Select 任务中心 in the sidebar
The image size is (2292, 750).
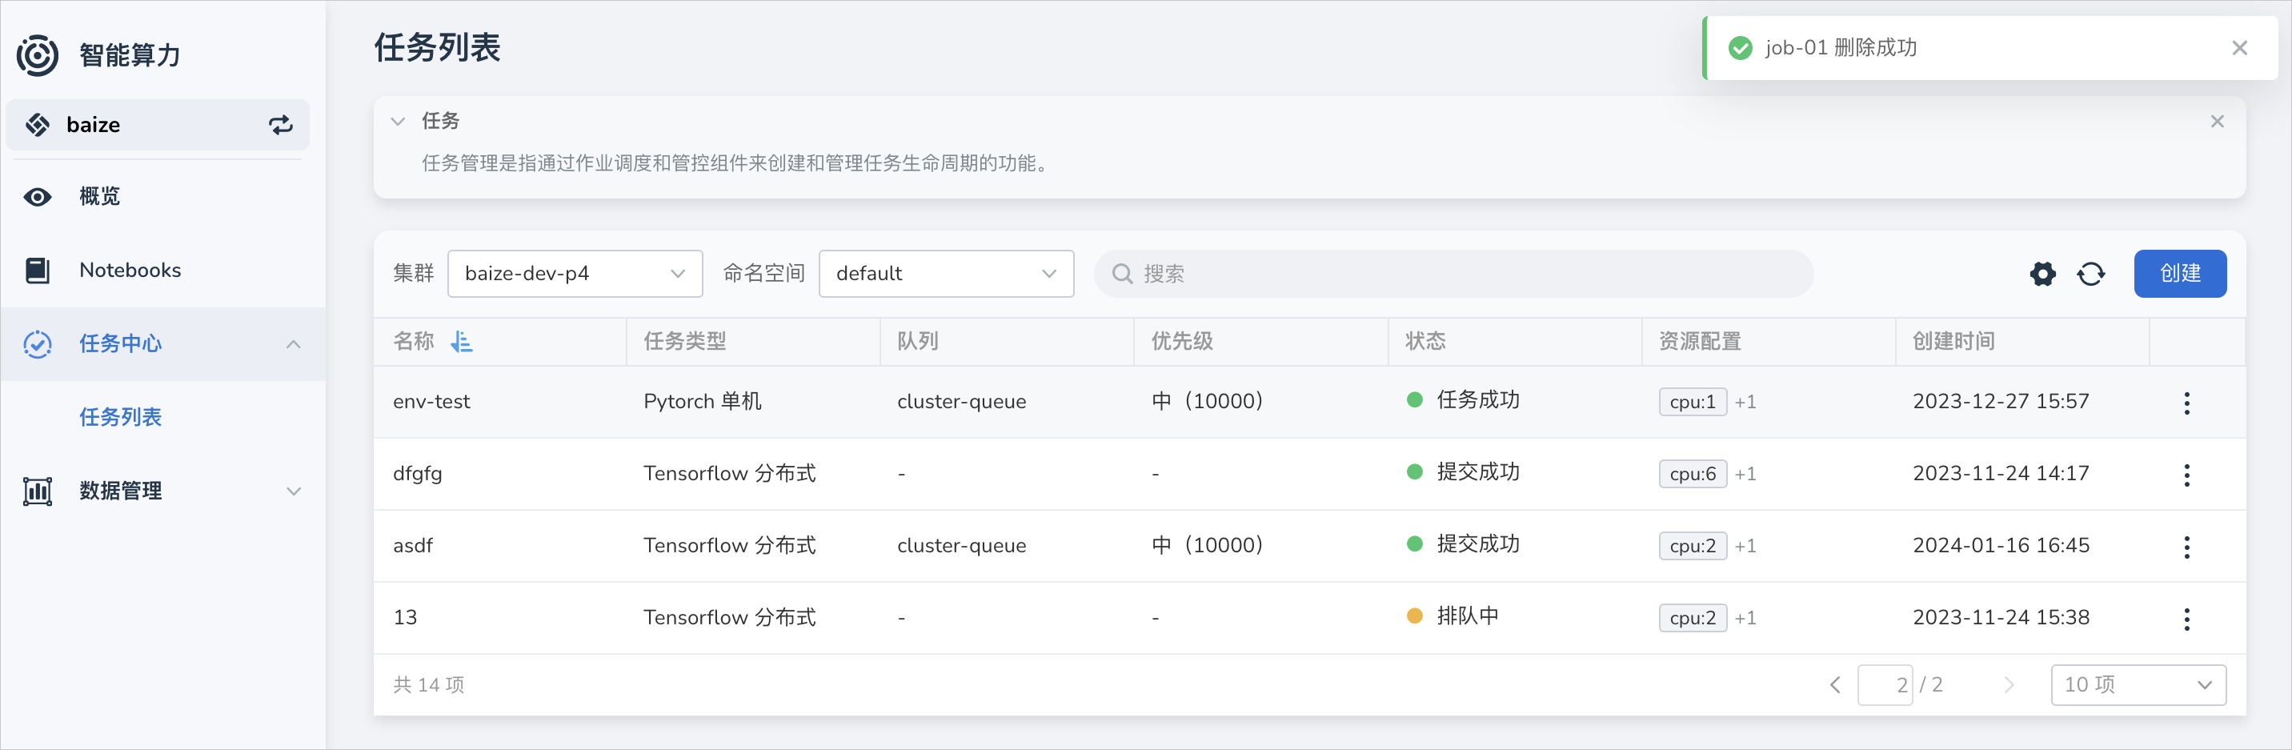click(x=164, y=344)
